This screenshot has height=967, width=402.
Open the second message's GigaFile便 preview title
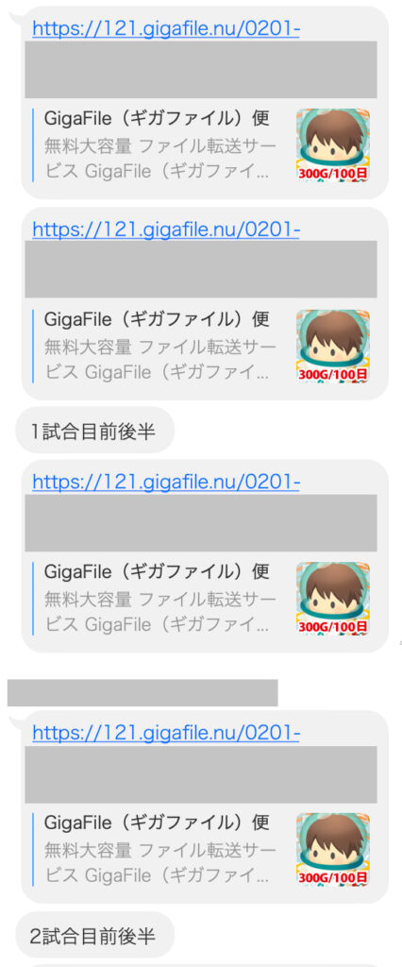[158, 319]
